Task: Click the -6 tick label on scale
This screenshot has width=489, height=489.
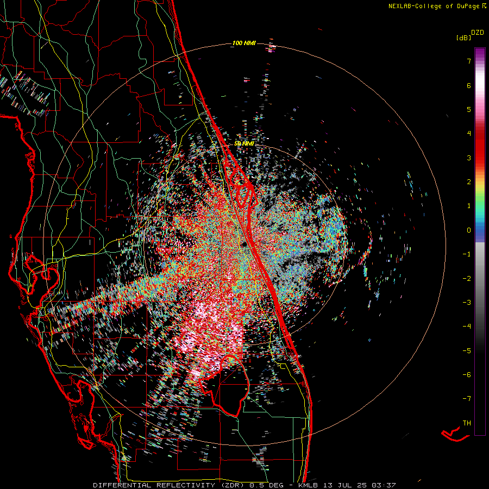Action: 467,375
